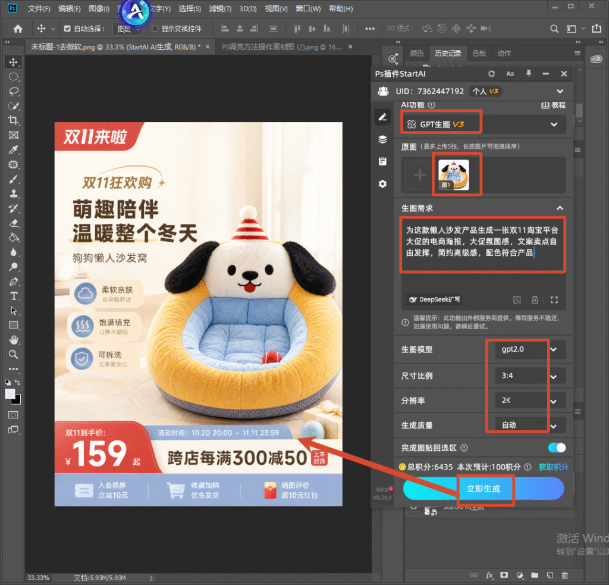Select the Blur tool

tap(14, 252)
